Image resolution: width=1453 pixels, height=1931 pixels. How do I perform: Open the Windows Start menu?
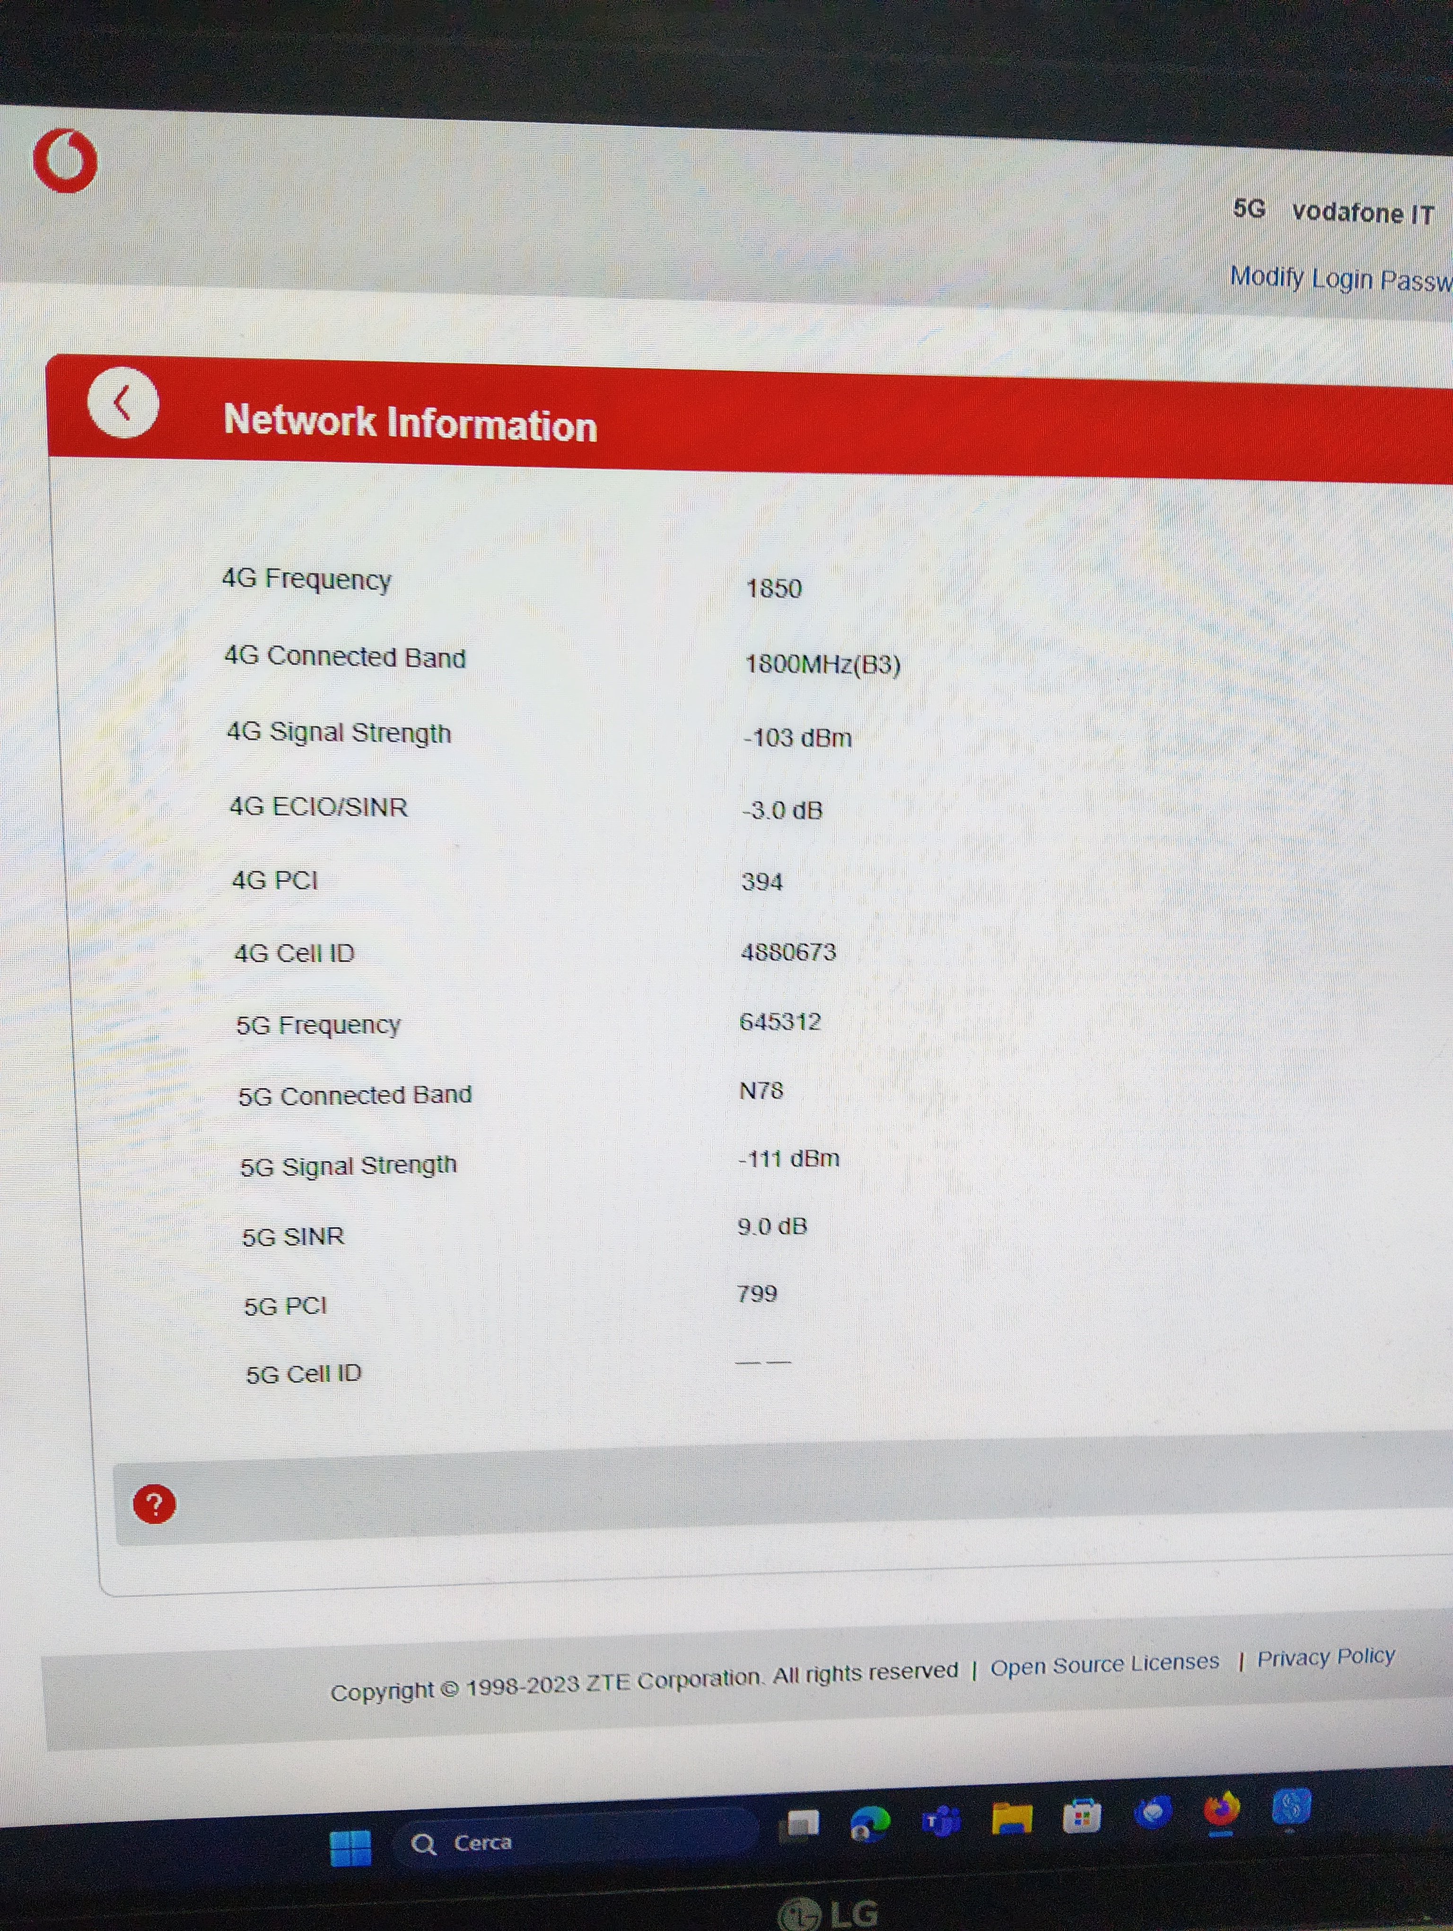[x=350, y=1847]
